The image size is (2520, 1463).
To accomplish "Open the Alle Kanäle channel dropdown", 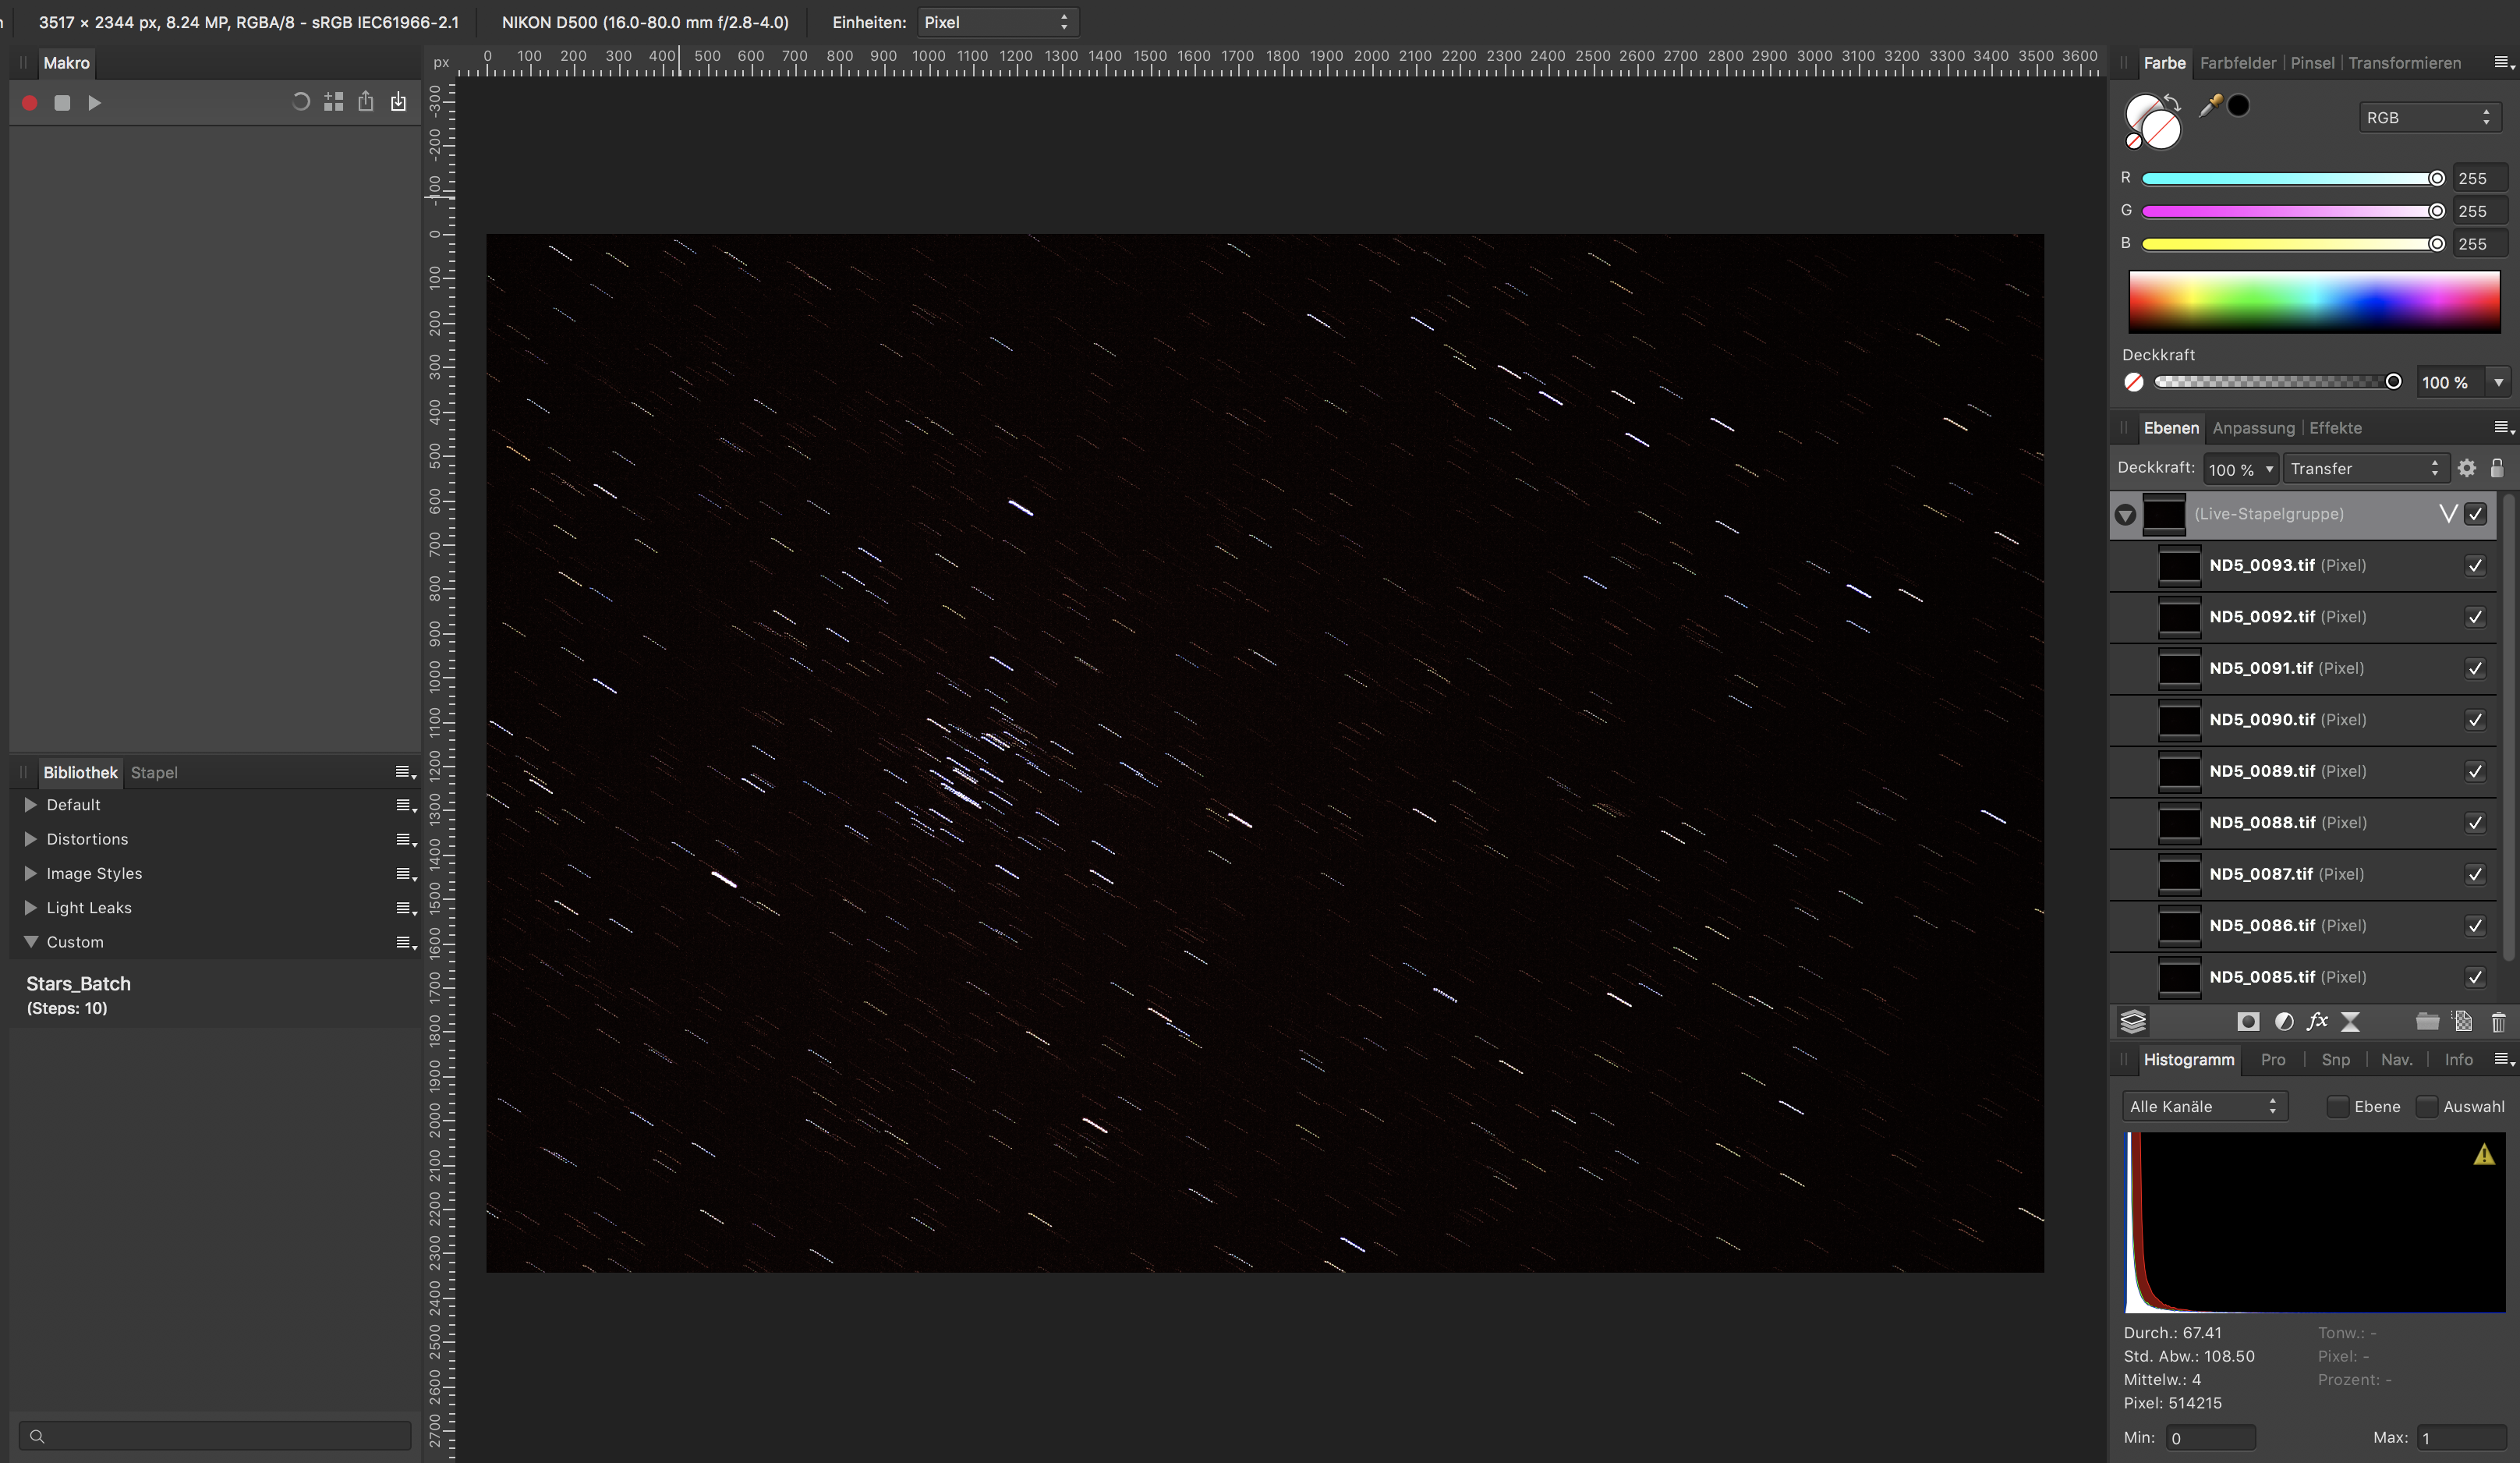I will click(2204, 1106).
